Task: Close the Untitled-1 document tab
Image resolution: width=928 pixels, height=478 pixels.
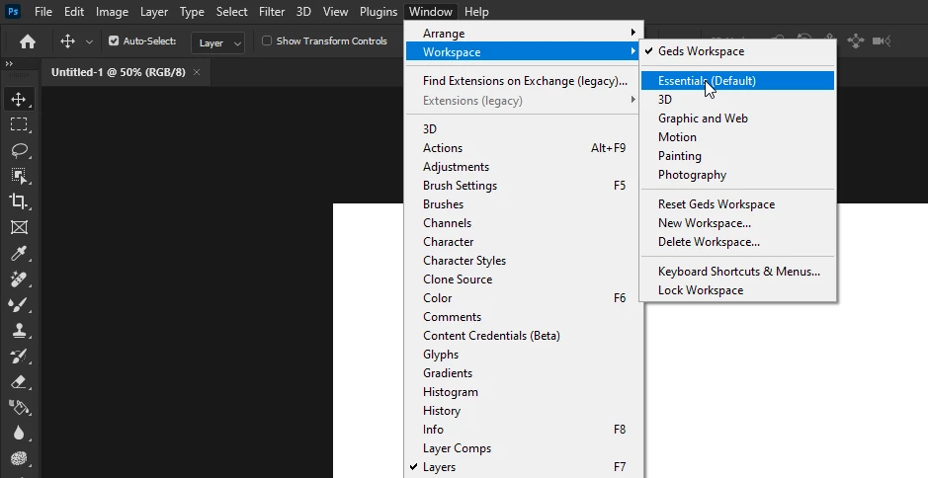Action: click(x=197, y=72)
